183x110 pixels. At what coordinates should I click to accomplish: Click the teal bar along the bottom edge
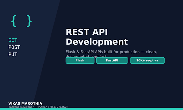pyautogui.click(x=91, y=109)
